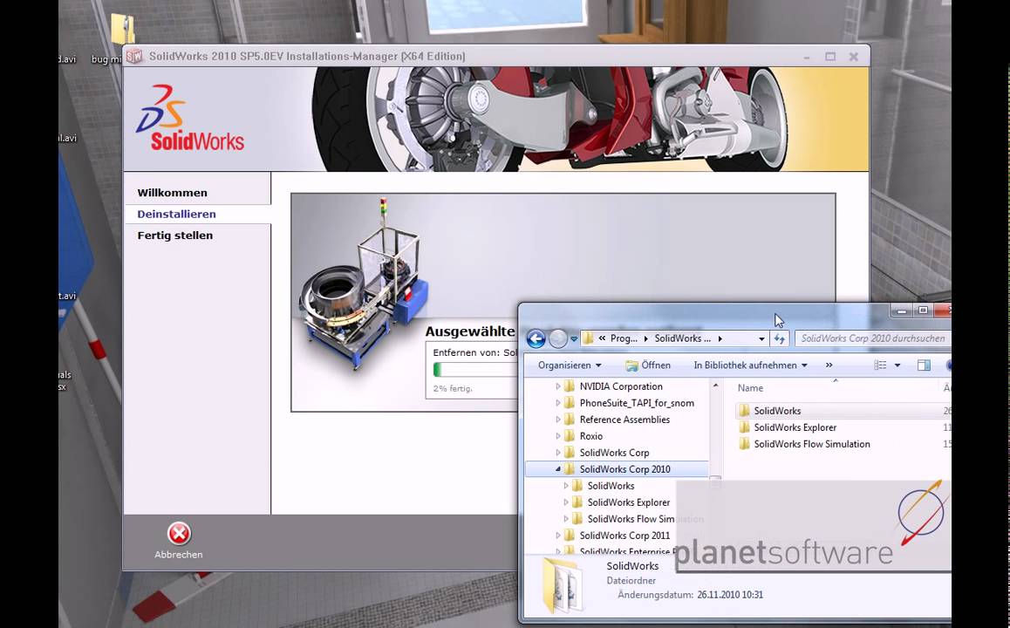Select NVIDIA Corporation in the folder tree
Viewport: 1010px width, 628px height.
[621, 386]
